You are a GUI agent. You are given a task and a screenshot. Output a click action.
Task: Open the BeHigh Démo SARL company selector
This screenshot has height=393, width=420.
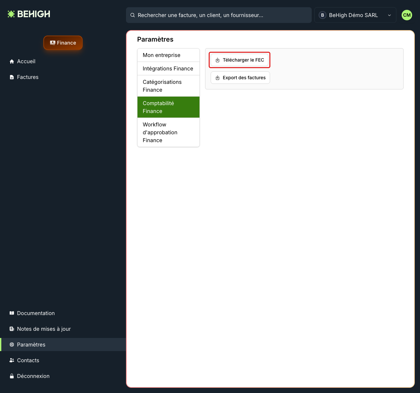(x=355, y=15)
